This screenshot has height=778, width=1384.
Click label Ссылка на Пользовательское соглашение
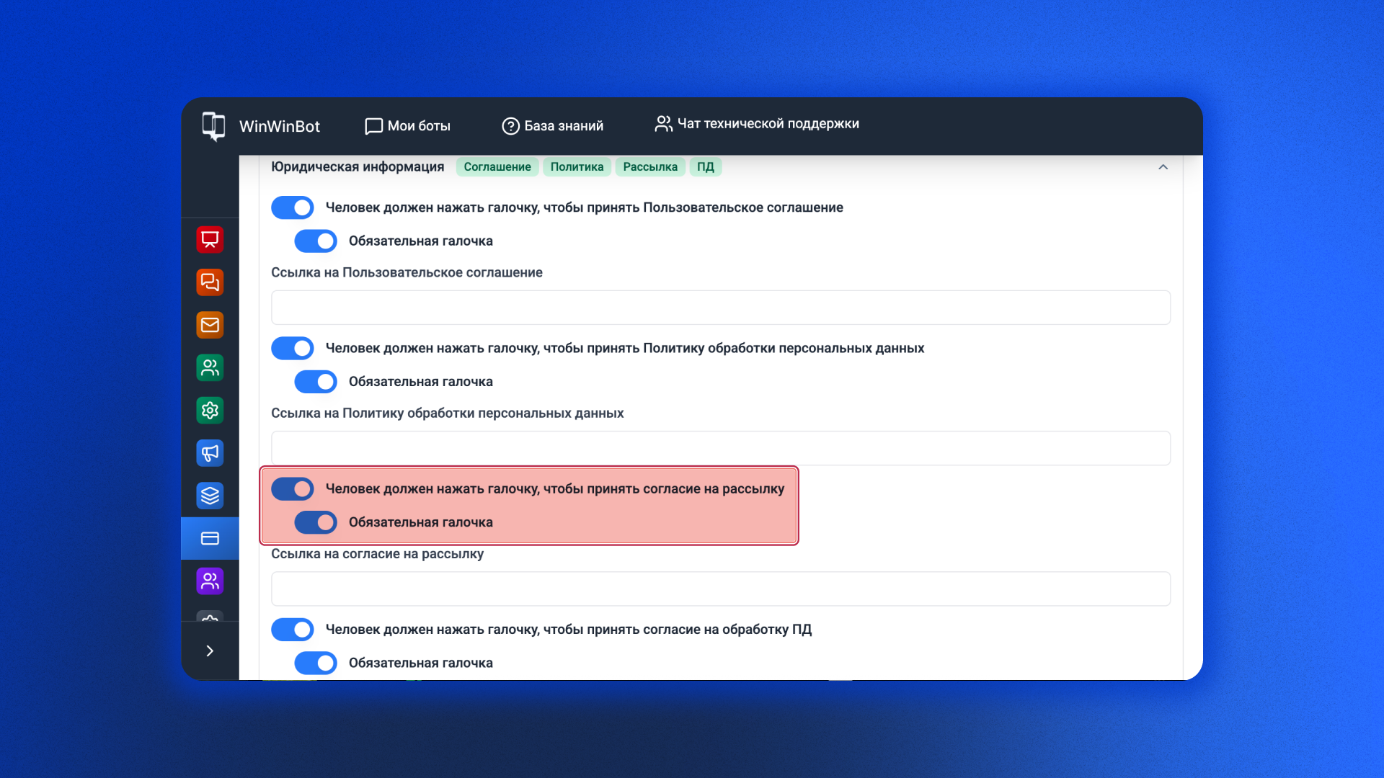pos(407,273)
